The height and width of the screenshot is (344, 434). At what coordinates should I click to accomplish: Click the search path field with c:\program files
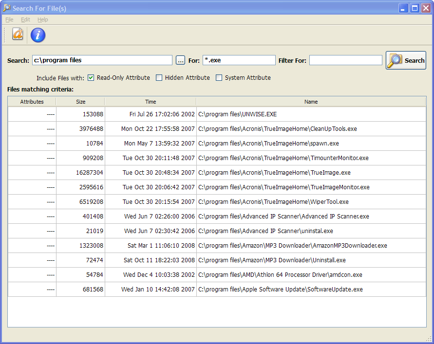point(102,60)
